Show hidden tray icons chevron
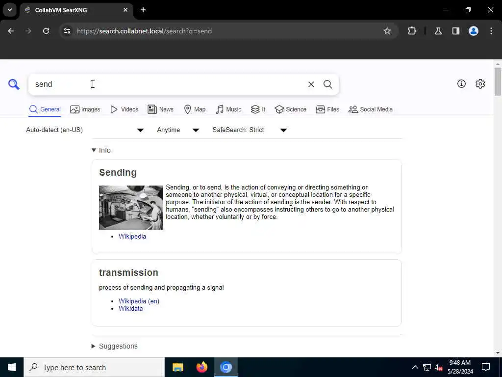Screen dimensions: 502x377 [415, 367]
